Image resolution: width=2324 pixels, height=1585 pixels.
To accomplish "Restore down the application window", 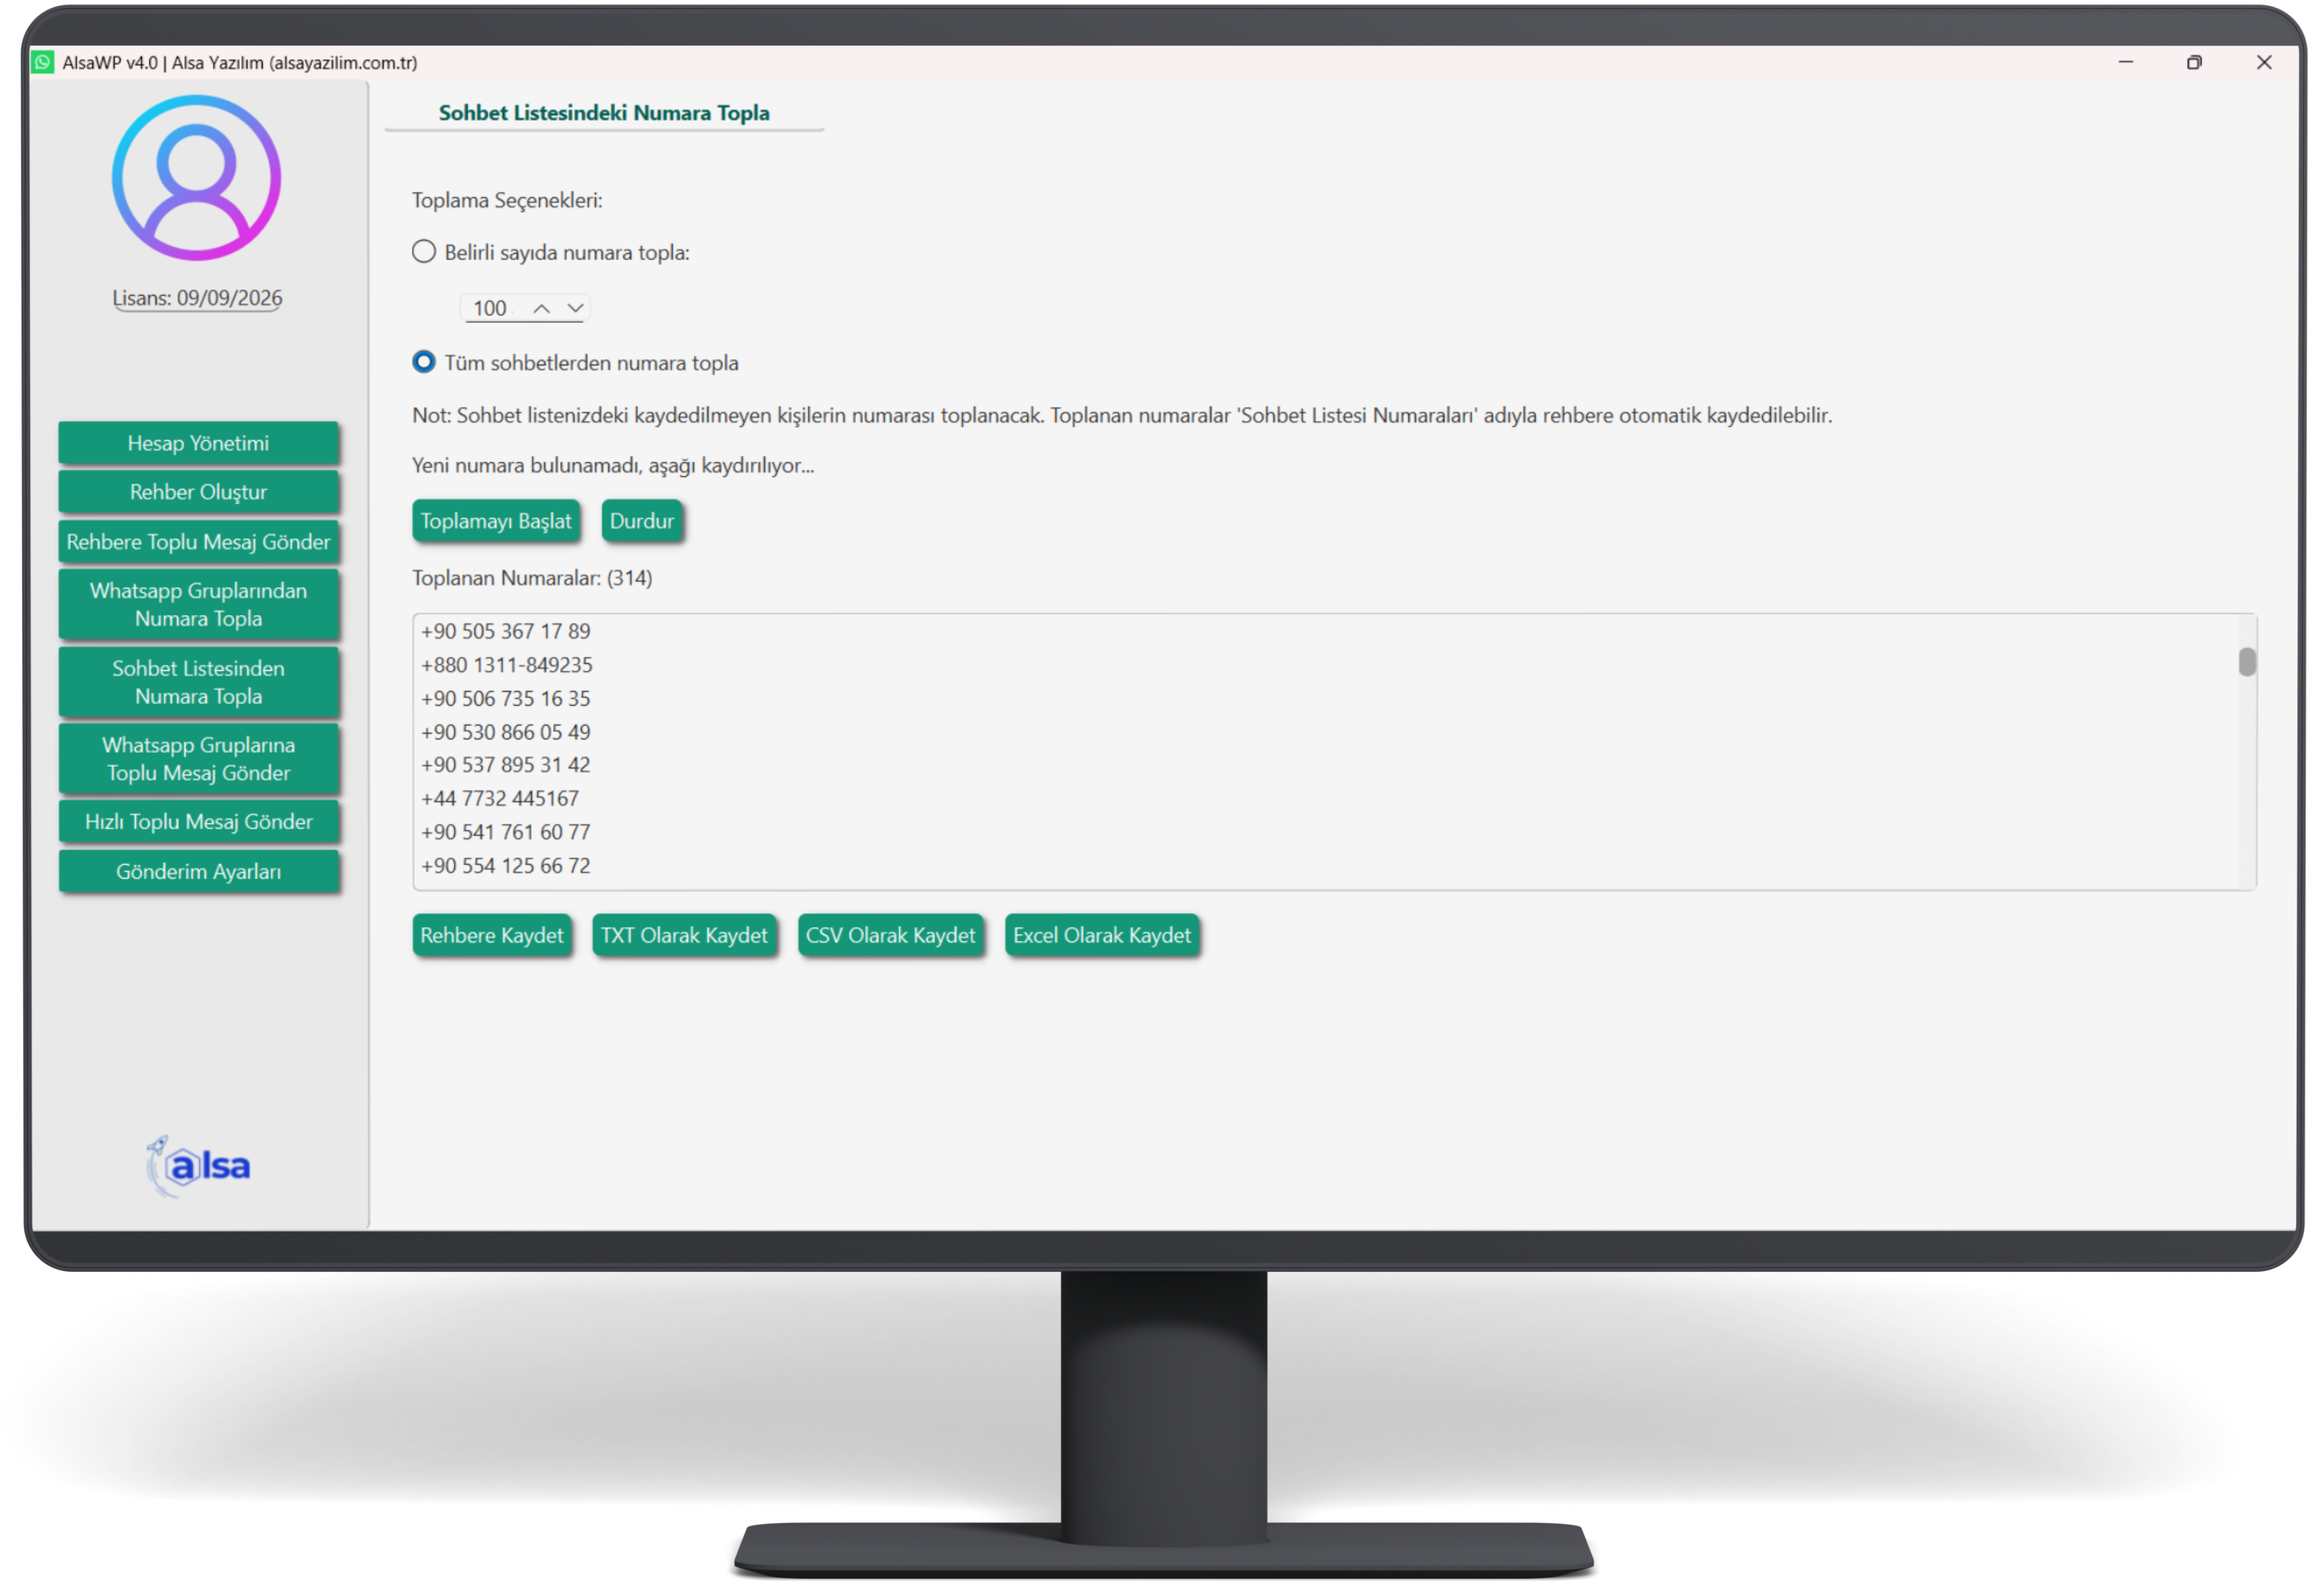I will 2194,62.
